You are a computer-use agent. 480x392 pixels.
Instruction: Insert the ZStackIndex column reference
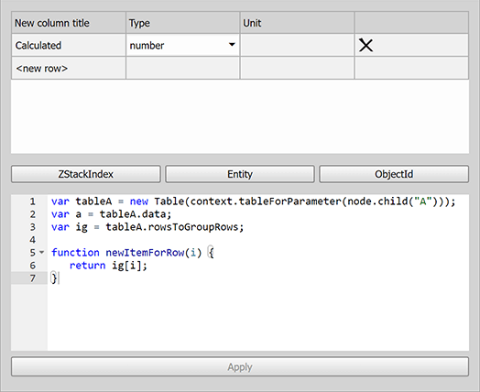[86, 174]
